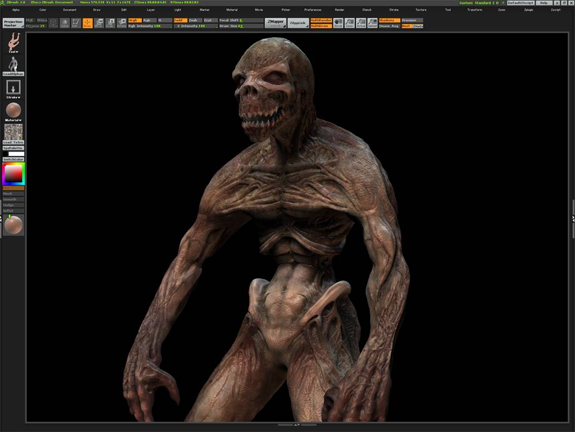Click the ZMats render toggle
The width and height of the screenshot is (575, 432).
418,26
